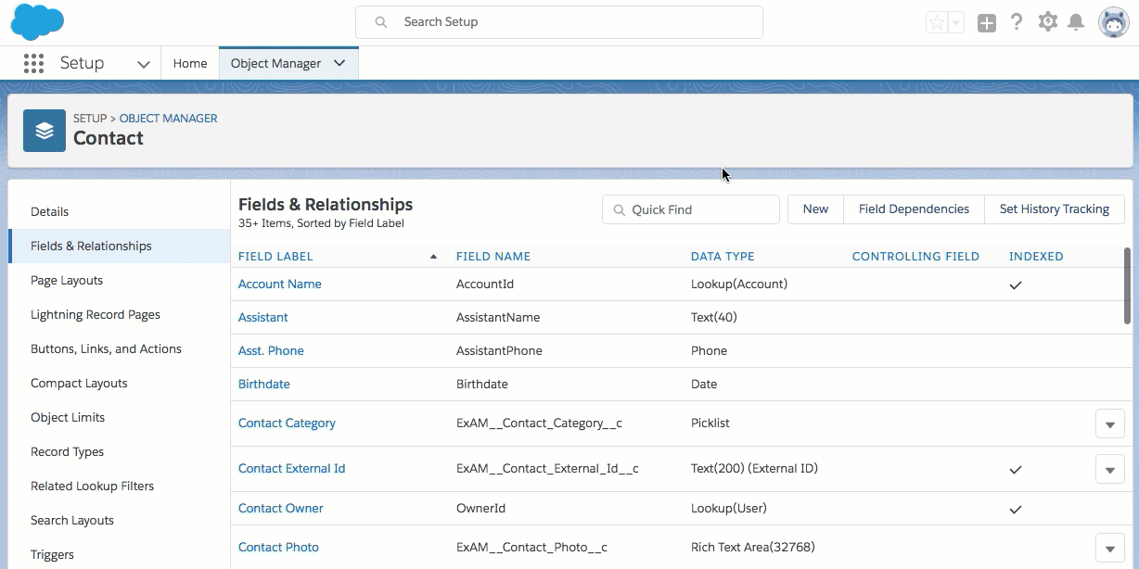Select Fields & Relationships in the sidebar

point(119,247)
